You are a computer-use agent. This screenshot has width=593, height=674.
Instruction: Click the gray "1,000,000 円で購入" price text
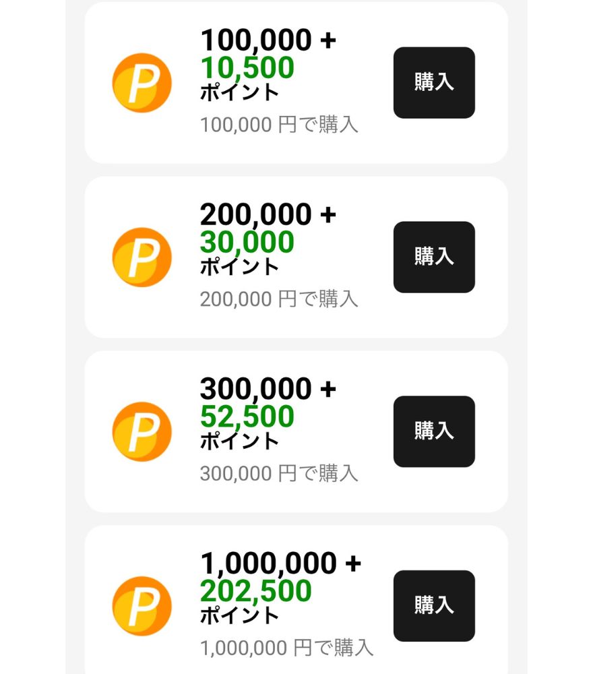pyautogui.click(x=286, y=648)
